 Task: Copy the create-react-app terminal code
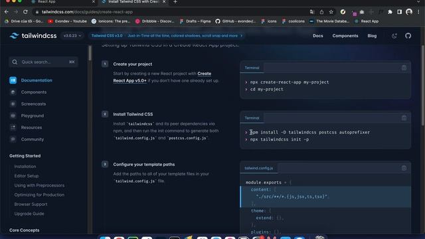pyautogui.click(x=404, y=68)
